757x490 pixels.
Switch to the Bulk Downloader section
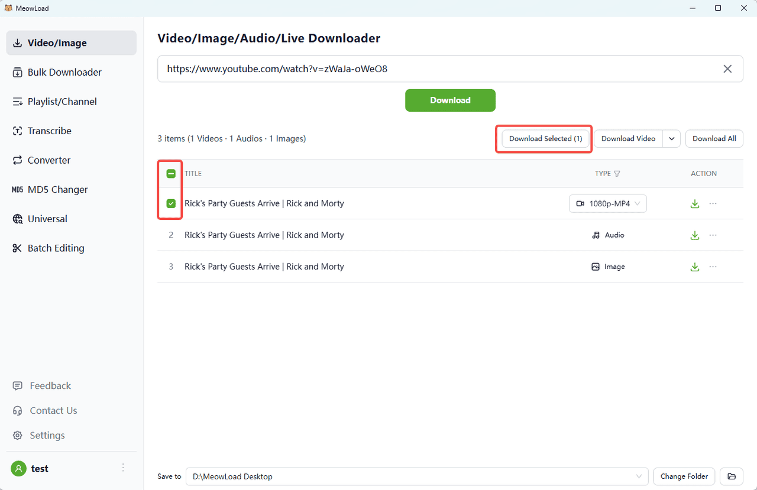64,72
